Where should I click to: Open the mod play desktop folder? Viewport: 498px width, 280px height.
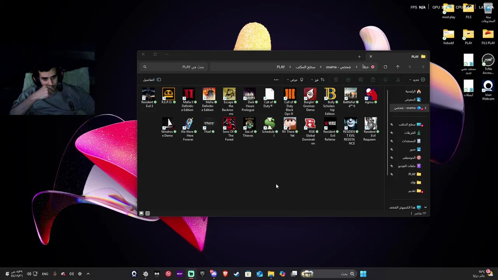[x=448, y=11]
